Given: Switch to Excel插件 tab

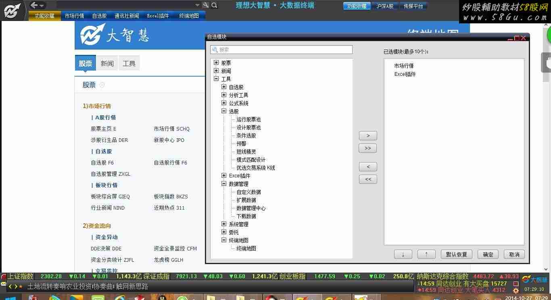Looking at the screenshot, I should coord(158,16).
